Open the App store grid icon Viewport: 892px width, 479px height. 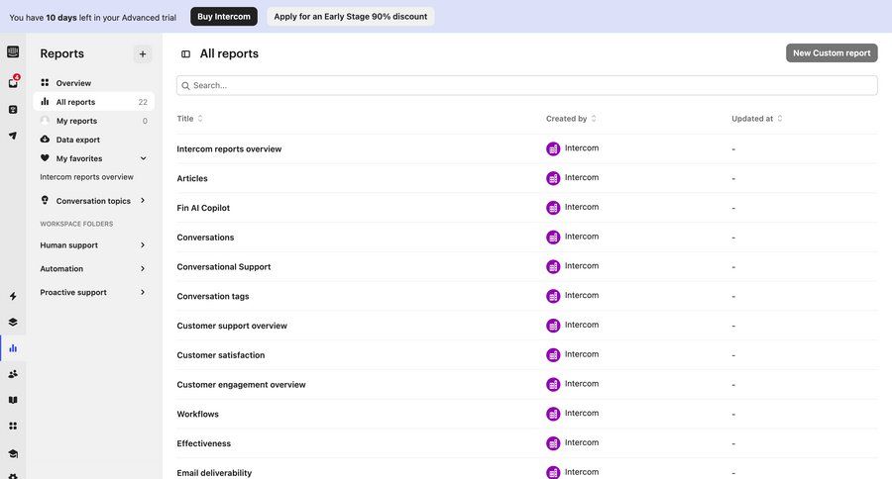click(x=13, y=426)
